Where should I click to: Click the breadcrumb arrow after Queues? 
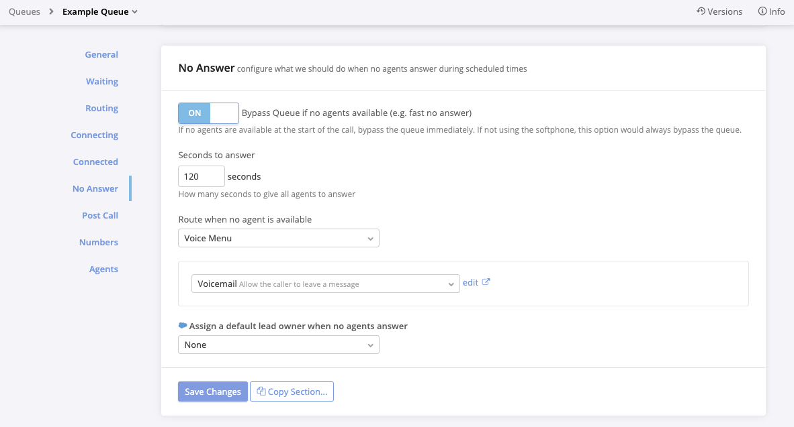52,11
